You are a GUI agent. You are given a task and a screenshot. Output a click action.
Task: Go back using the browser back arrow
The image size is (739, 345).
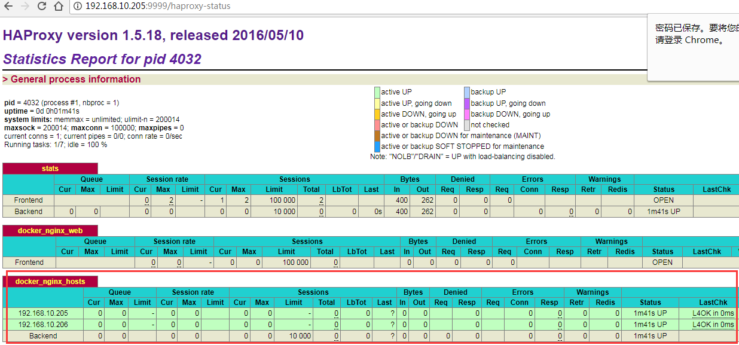point(9,7)
